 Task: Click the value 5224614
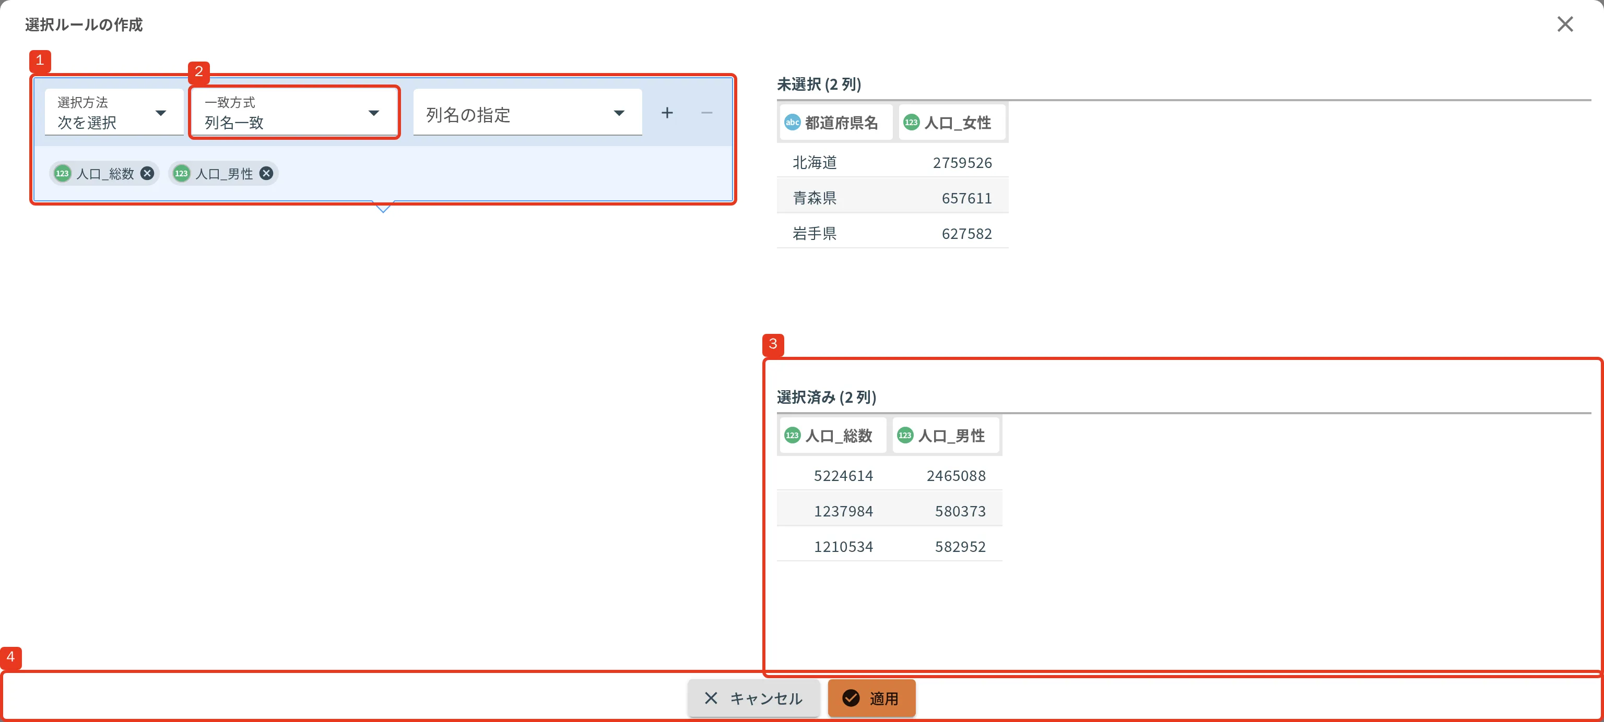pyautogui.click(x=843, y=476)
